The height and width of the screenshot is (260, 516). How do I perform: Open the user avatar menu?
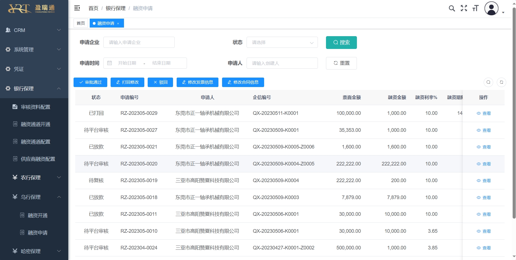click(x=491, y=8)
